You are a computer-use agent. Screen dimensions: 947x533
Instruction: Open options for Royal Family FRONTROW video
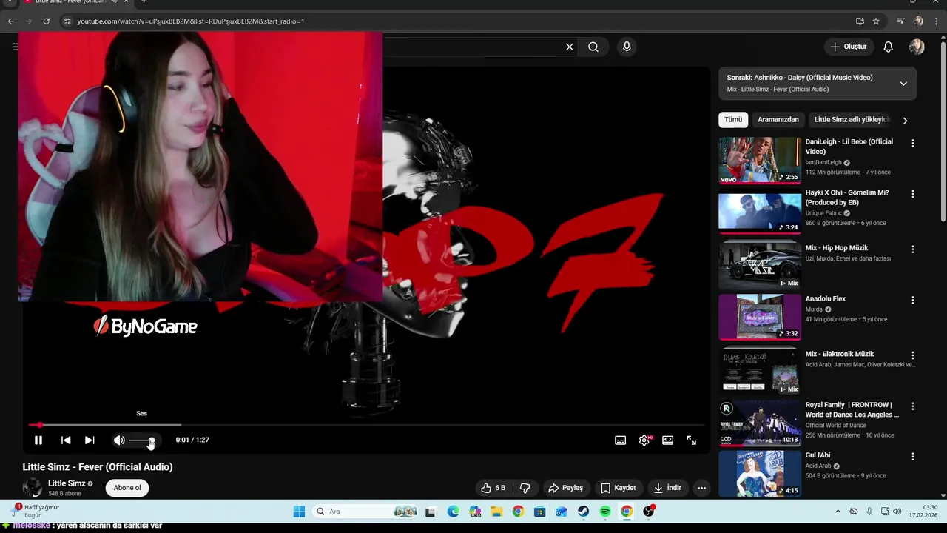coord(913,406)
